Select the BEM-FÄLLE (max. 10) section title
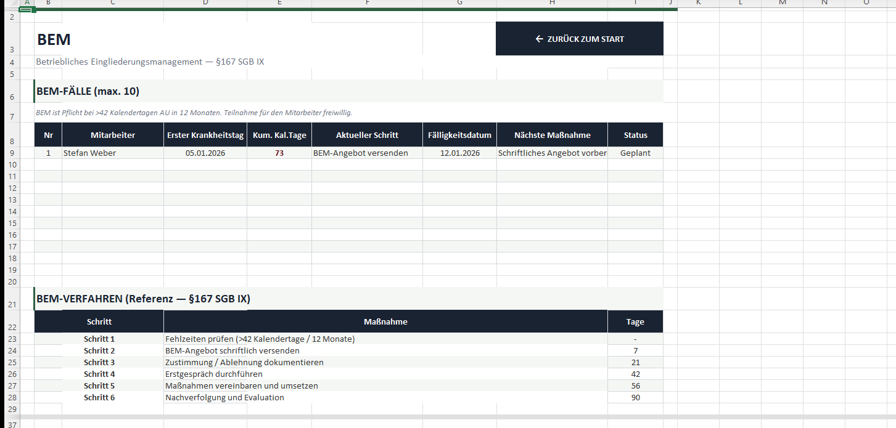 click(88, 92)
